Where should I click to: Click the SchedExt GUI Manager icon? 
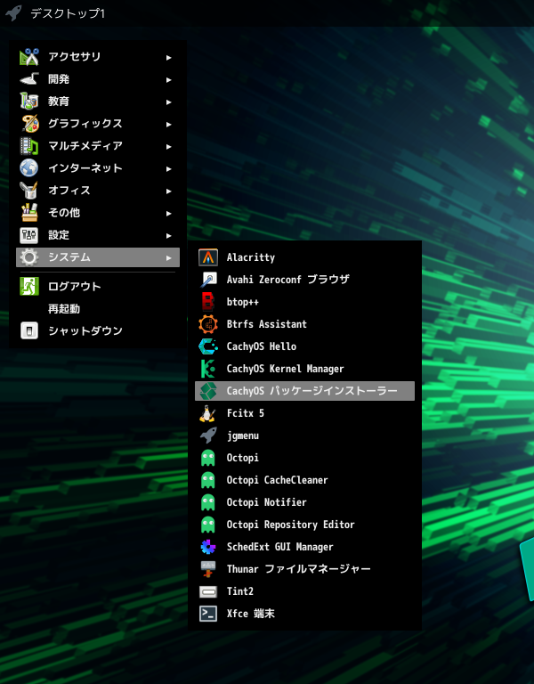208,547
